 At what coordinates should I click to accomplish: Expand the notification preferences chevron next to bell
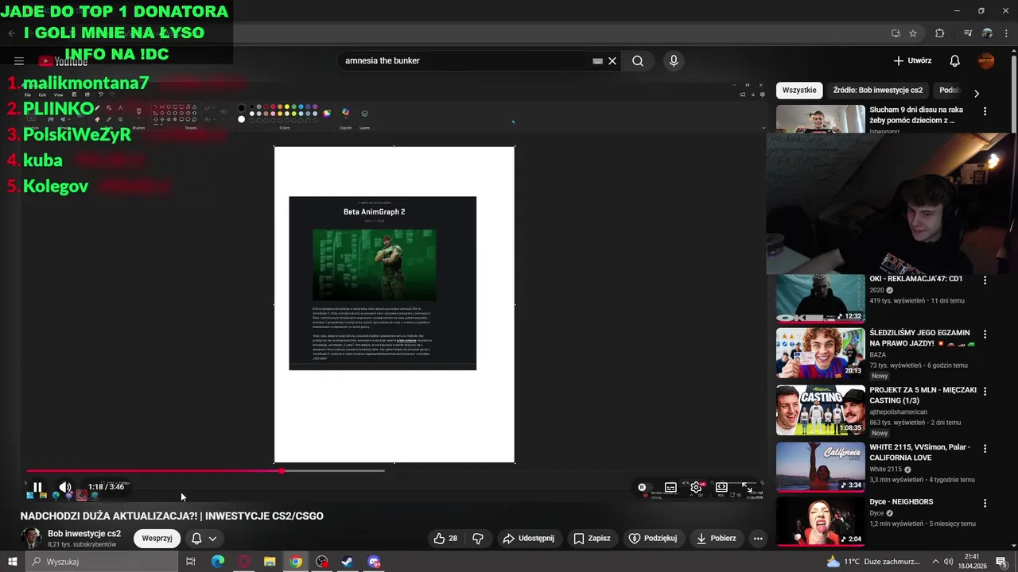212,539
